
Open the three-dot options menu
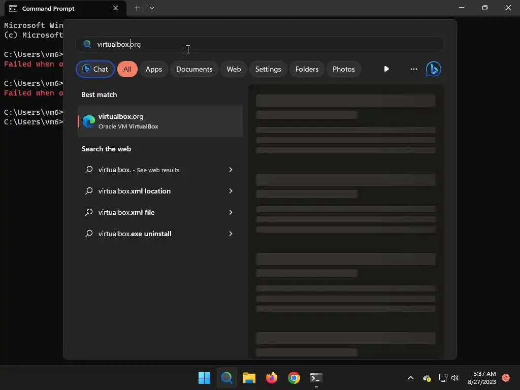[x=413, y=69]
